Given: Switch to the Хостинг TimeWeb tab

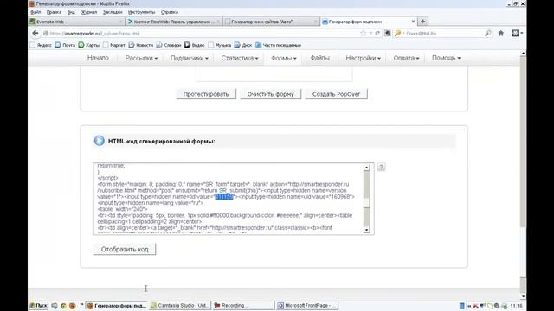Looking at the screenshot, I should click(x=174, y=22).
